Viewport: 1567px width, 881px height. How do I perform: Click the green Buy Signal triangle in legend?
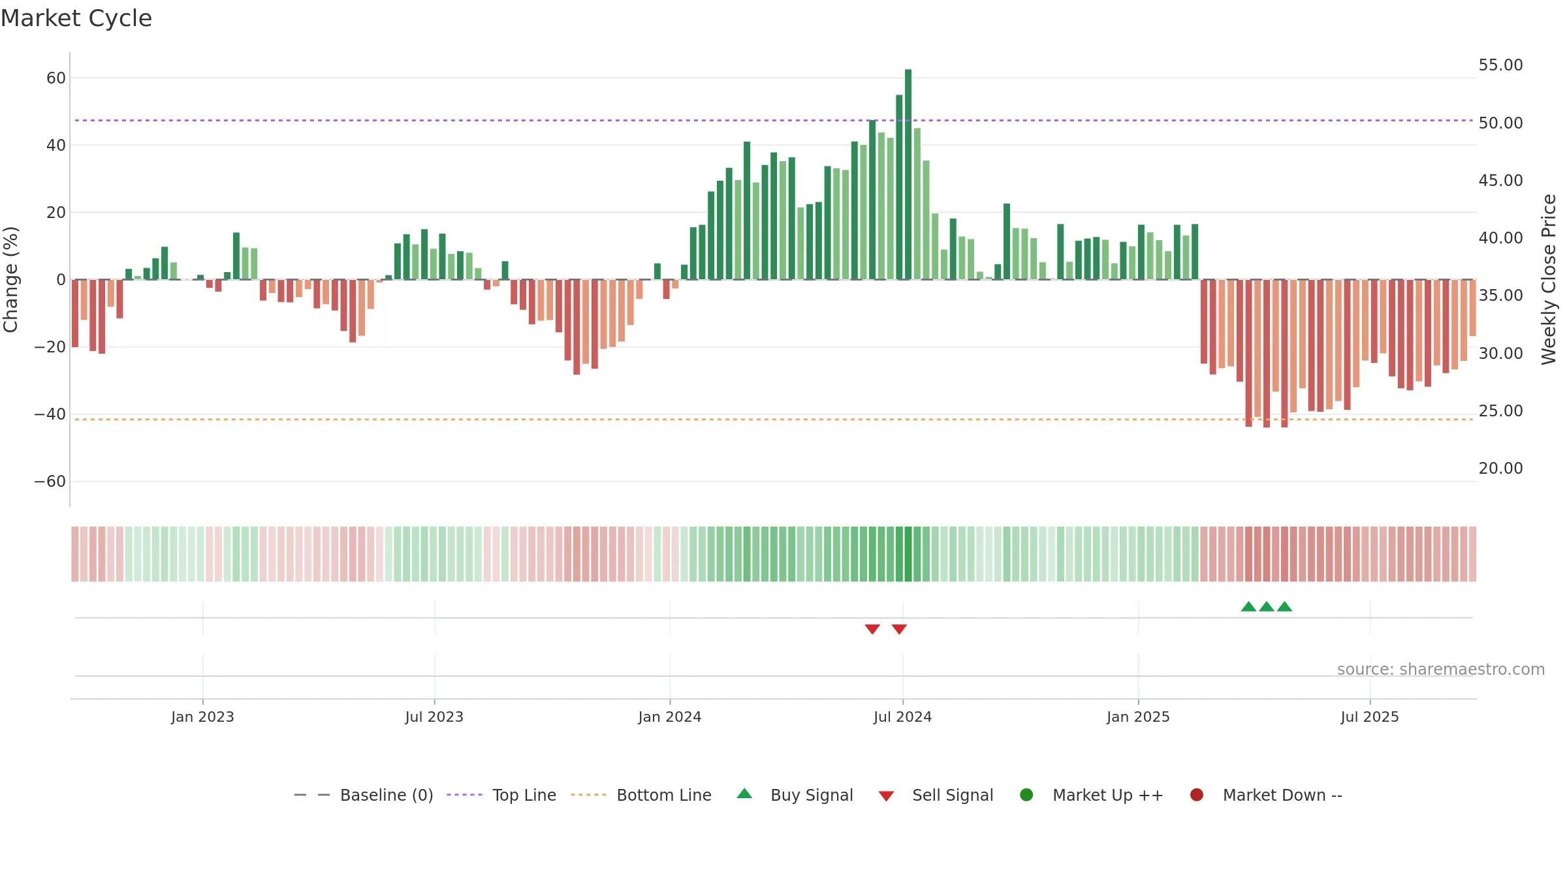click(744, 794)
